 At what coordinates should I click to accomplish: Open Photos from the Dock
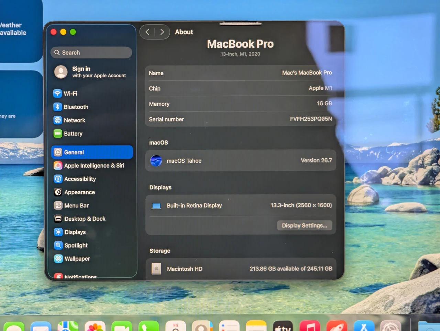click(95, 327)
